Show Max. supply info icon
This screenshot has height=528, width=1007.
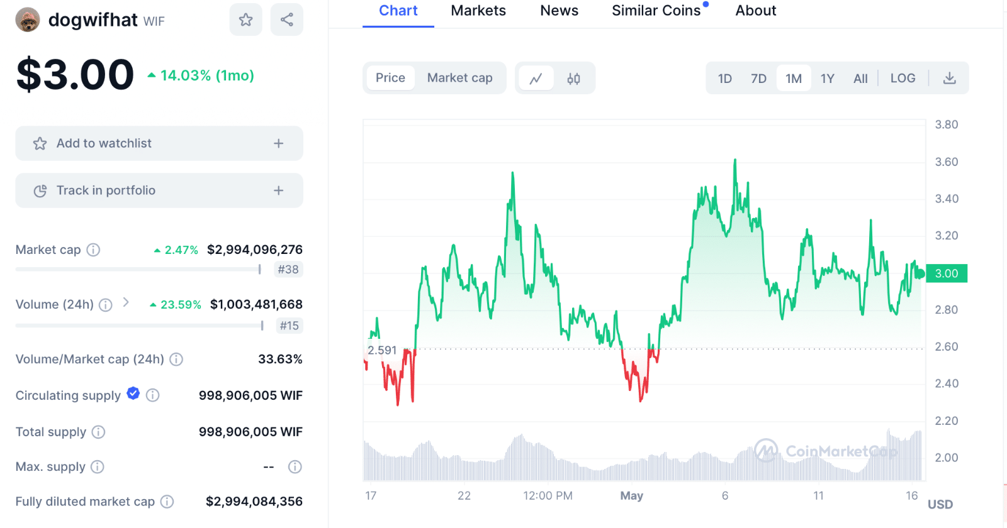(98, 467)
